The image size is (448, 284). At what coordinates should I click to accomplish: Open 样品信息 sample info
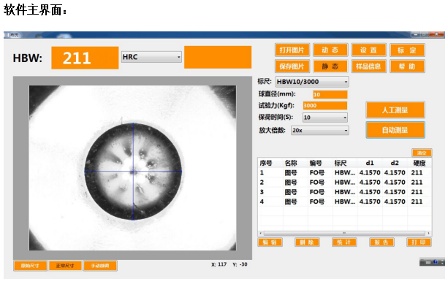tap(368, 66)
